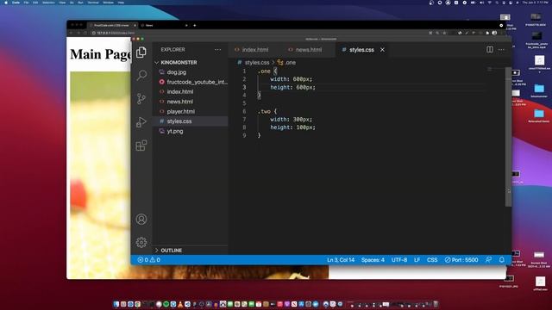The width and height of the screenshot is (552, 310).
Task: Open dog.jpg in the explorer
Action: tap(176, 72)
